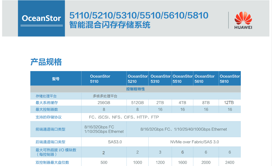The width and height of the screenshot is (272, 166).
Task: Click the OceanStor blue banner badge
Action: pos(41,19)
